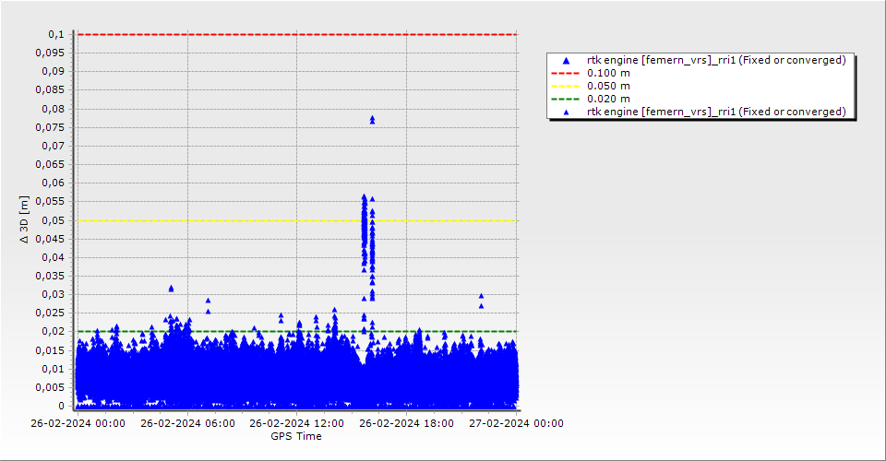Viewport: 886px width, 461px height.
Task: Click the GPS Time axis title
Action: pyautogui.click(x=296, y=436)
